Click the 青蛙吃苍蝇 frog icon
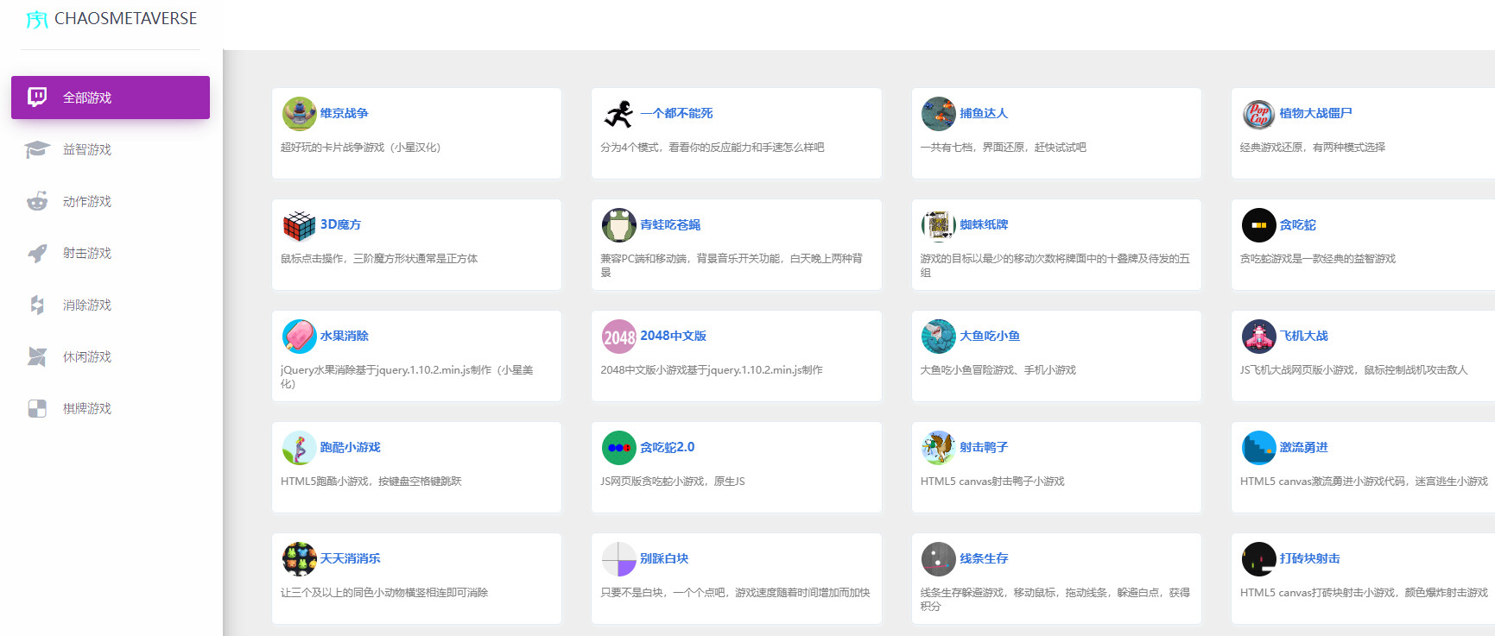Viewport: 1495px width, 636px height. click(618, 225)
